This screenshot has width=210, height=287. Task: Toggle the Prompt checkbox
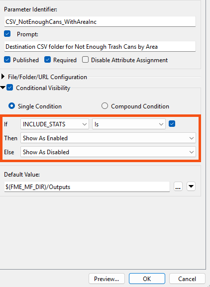[x=7, y=34]
